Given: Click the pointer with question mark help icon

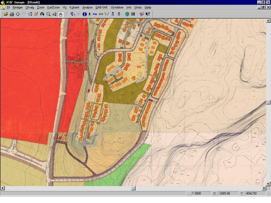Looking at the screenshot, I should pyautogui.click(x=148, y=14).
